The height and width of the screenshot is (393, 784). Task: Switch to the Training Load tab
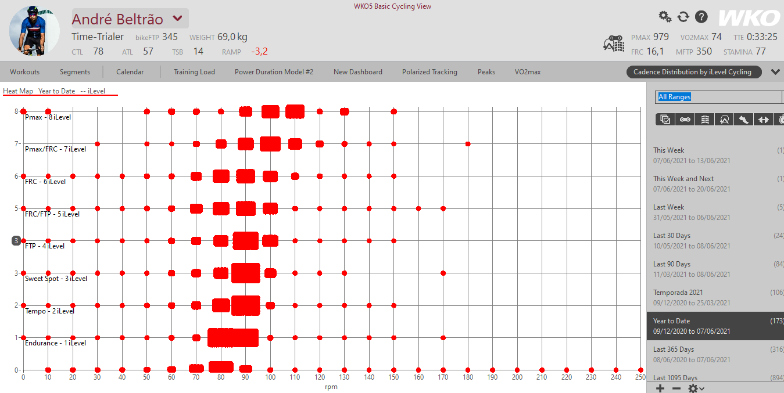click(x=194, y=72)
